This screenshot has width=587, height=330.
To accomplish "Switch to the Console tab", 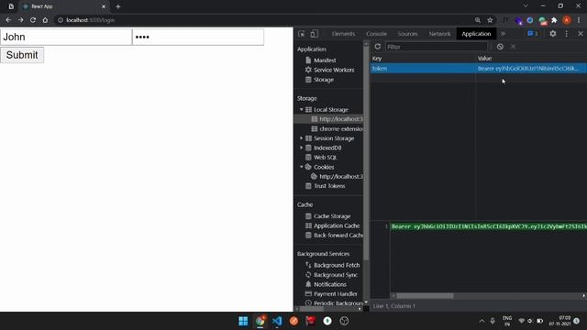I will tap(377, 34).
